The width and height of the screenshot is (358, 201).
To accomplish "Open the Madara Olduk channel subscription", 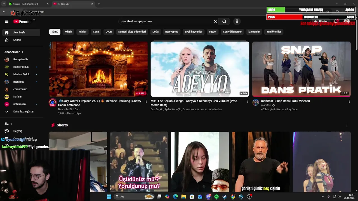I will (x=21, y=74).
